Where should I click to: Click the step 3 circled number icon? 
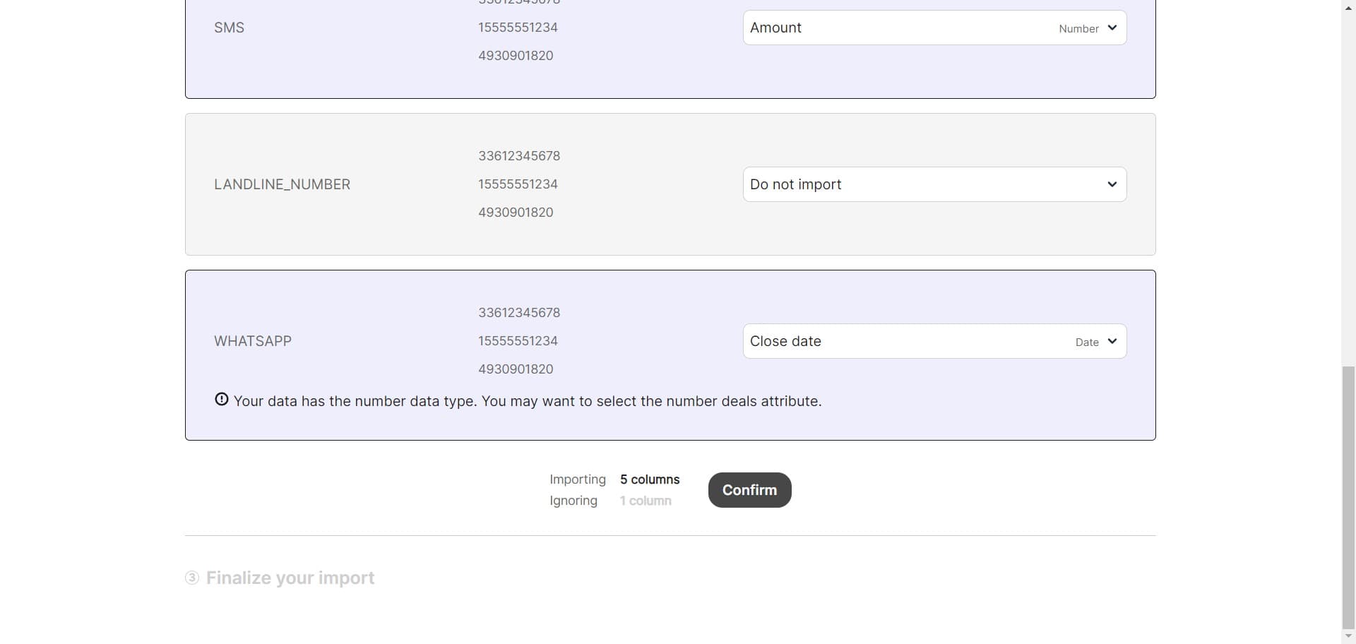[191, 578]
